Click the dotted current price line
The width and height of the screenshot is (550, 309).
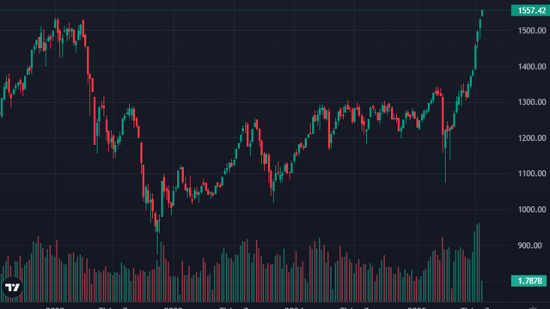[255, 10]
